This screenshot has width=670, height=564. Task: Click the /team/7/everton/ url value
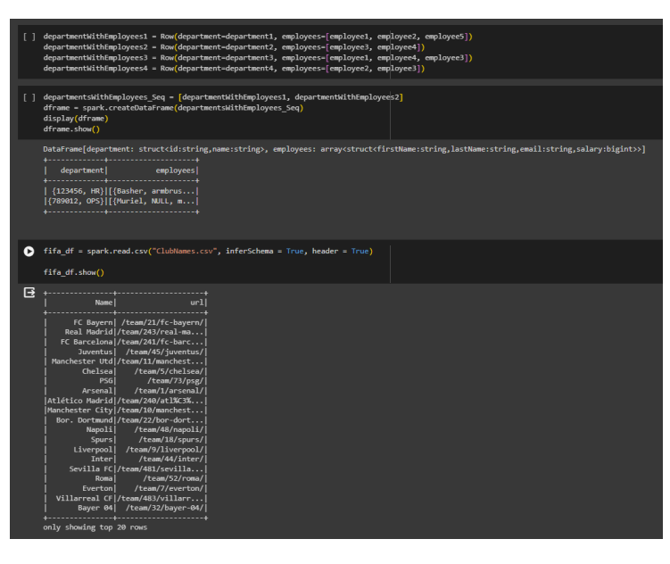point(169,488)
